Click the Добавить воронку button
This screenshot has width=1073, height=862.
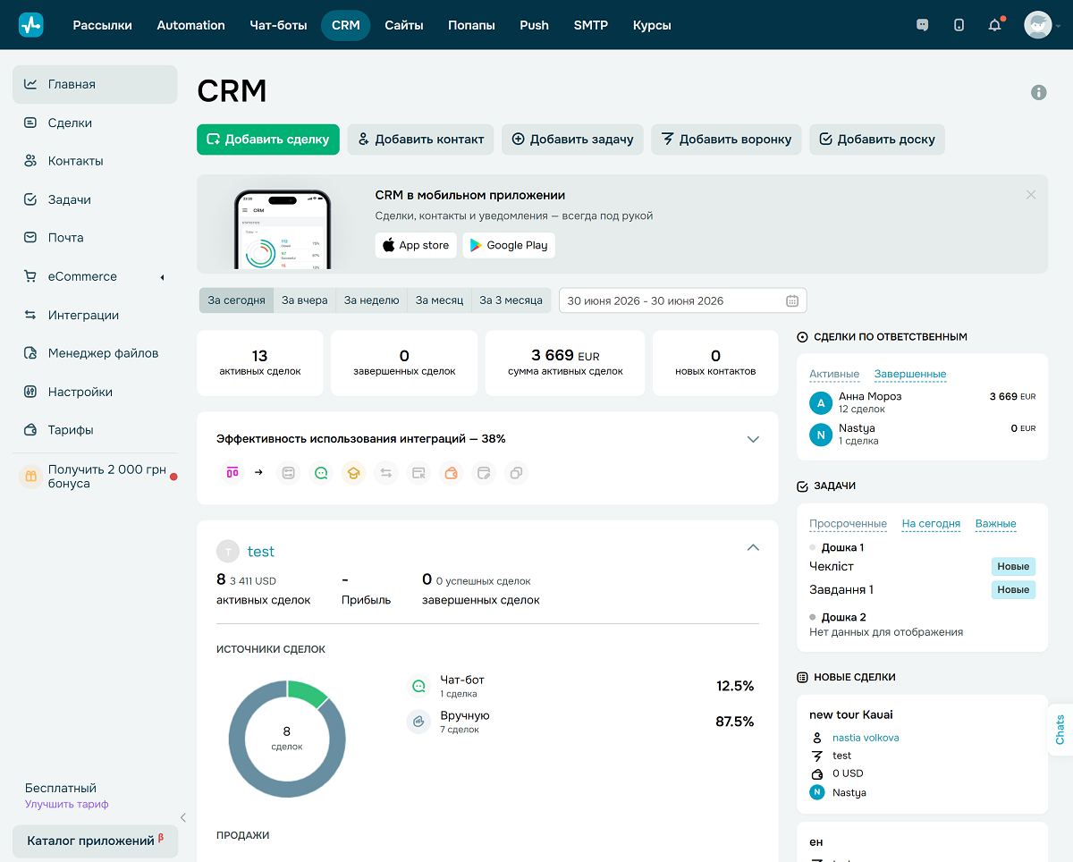726,139
